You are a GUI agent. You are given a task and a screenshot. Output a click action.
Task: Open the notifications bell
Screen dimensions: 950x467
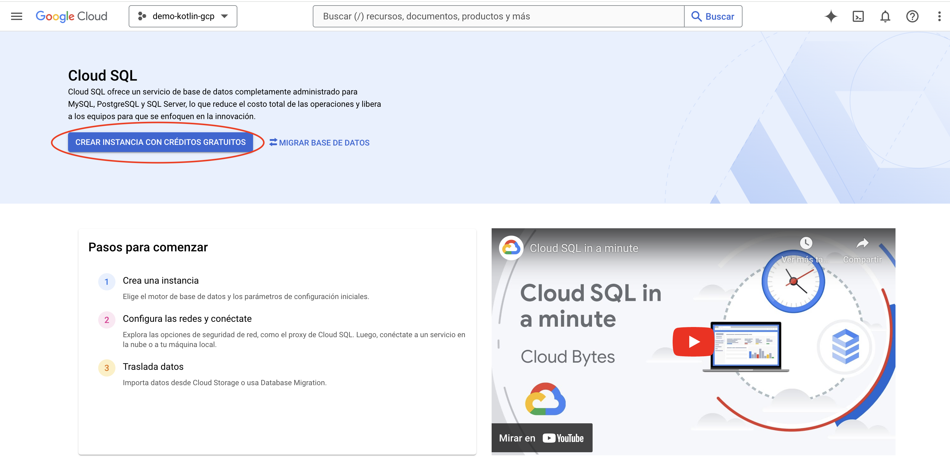[885, 16]
